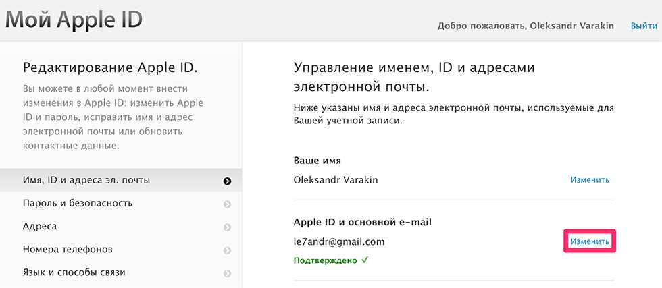662x288 pixels.
Task: Click 'Изменить' next to the name Oleksandr Varakin
Action: pyautogui.click(x=589, y=180)
